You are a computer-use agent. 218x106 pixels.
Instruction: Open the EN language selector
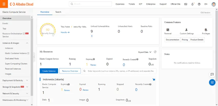[x=206, y=4]
